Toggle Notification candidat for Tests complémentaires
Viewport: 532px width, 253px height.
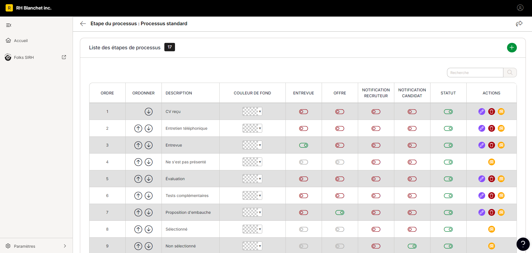pyautogui.click(x=412, y=196)
